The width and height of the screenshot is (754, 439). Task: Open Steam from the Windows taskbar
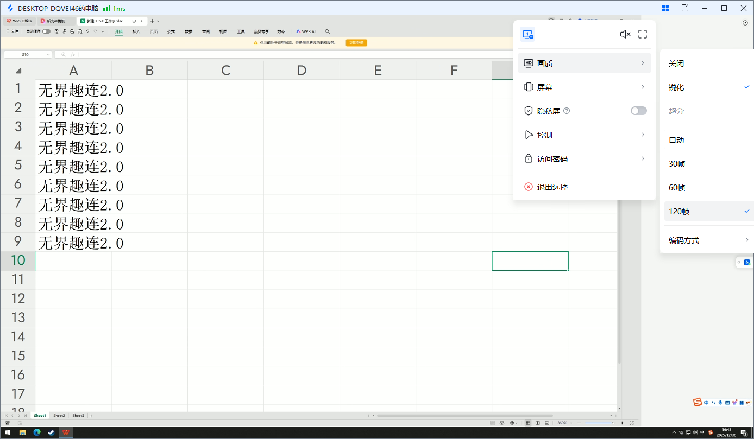coord(51,432)
